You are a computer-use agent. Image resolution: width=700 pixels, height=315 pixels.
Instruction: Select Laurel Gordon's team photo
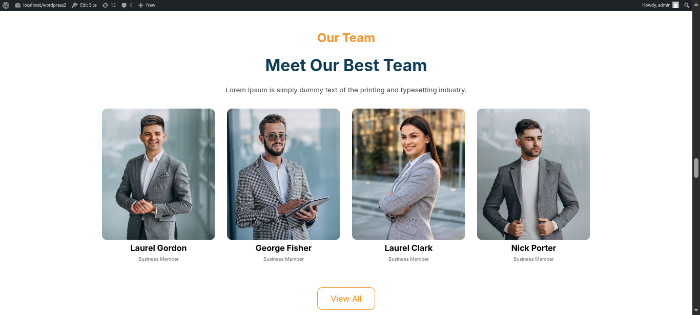(x=158, y=174)
